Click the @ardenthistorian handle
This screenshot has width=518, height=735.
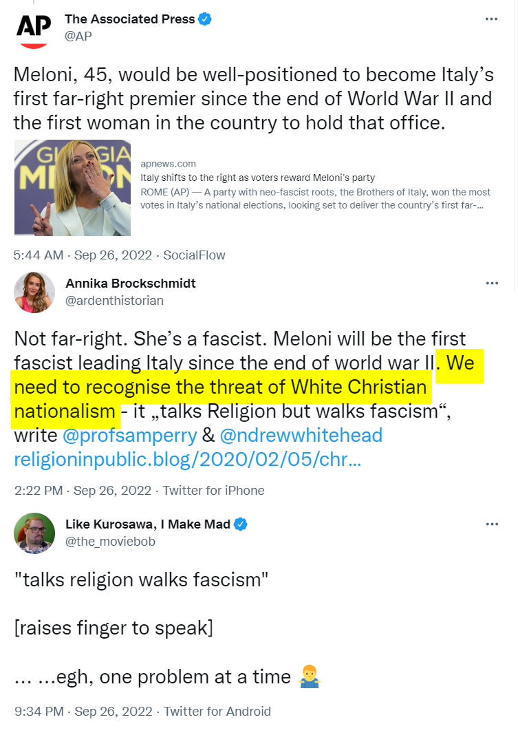point(114,301)
